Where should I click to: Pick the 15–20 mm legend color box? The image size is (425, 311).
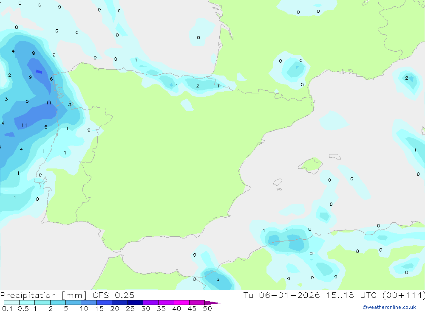(x=104, y=303)
